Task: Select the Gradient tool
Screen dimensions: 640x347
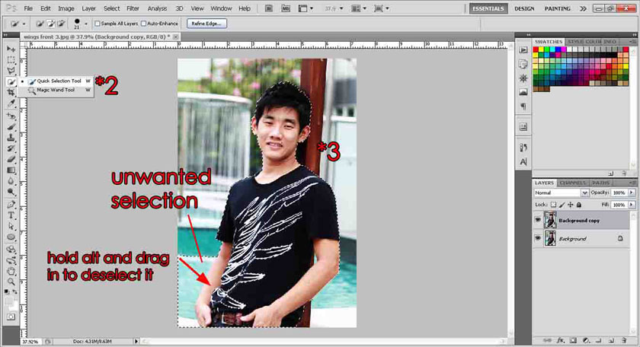Action: tap(11, 170)
